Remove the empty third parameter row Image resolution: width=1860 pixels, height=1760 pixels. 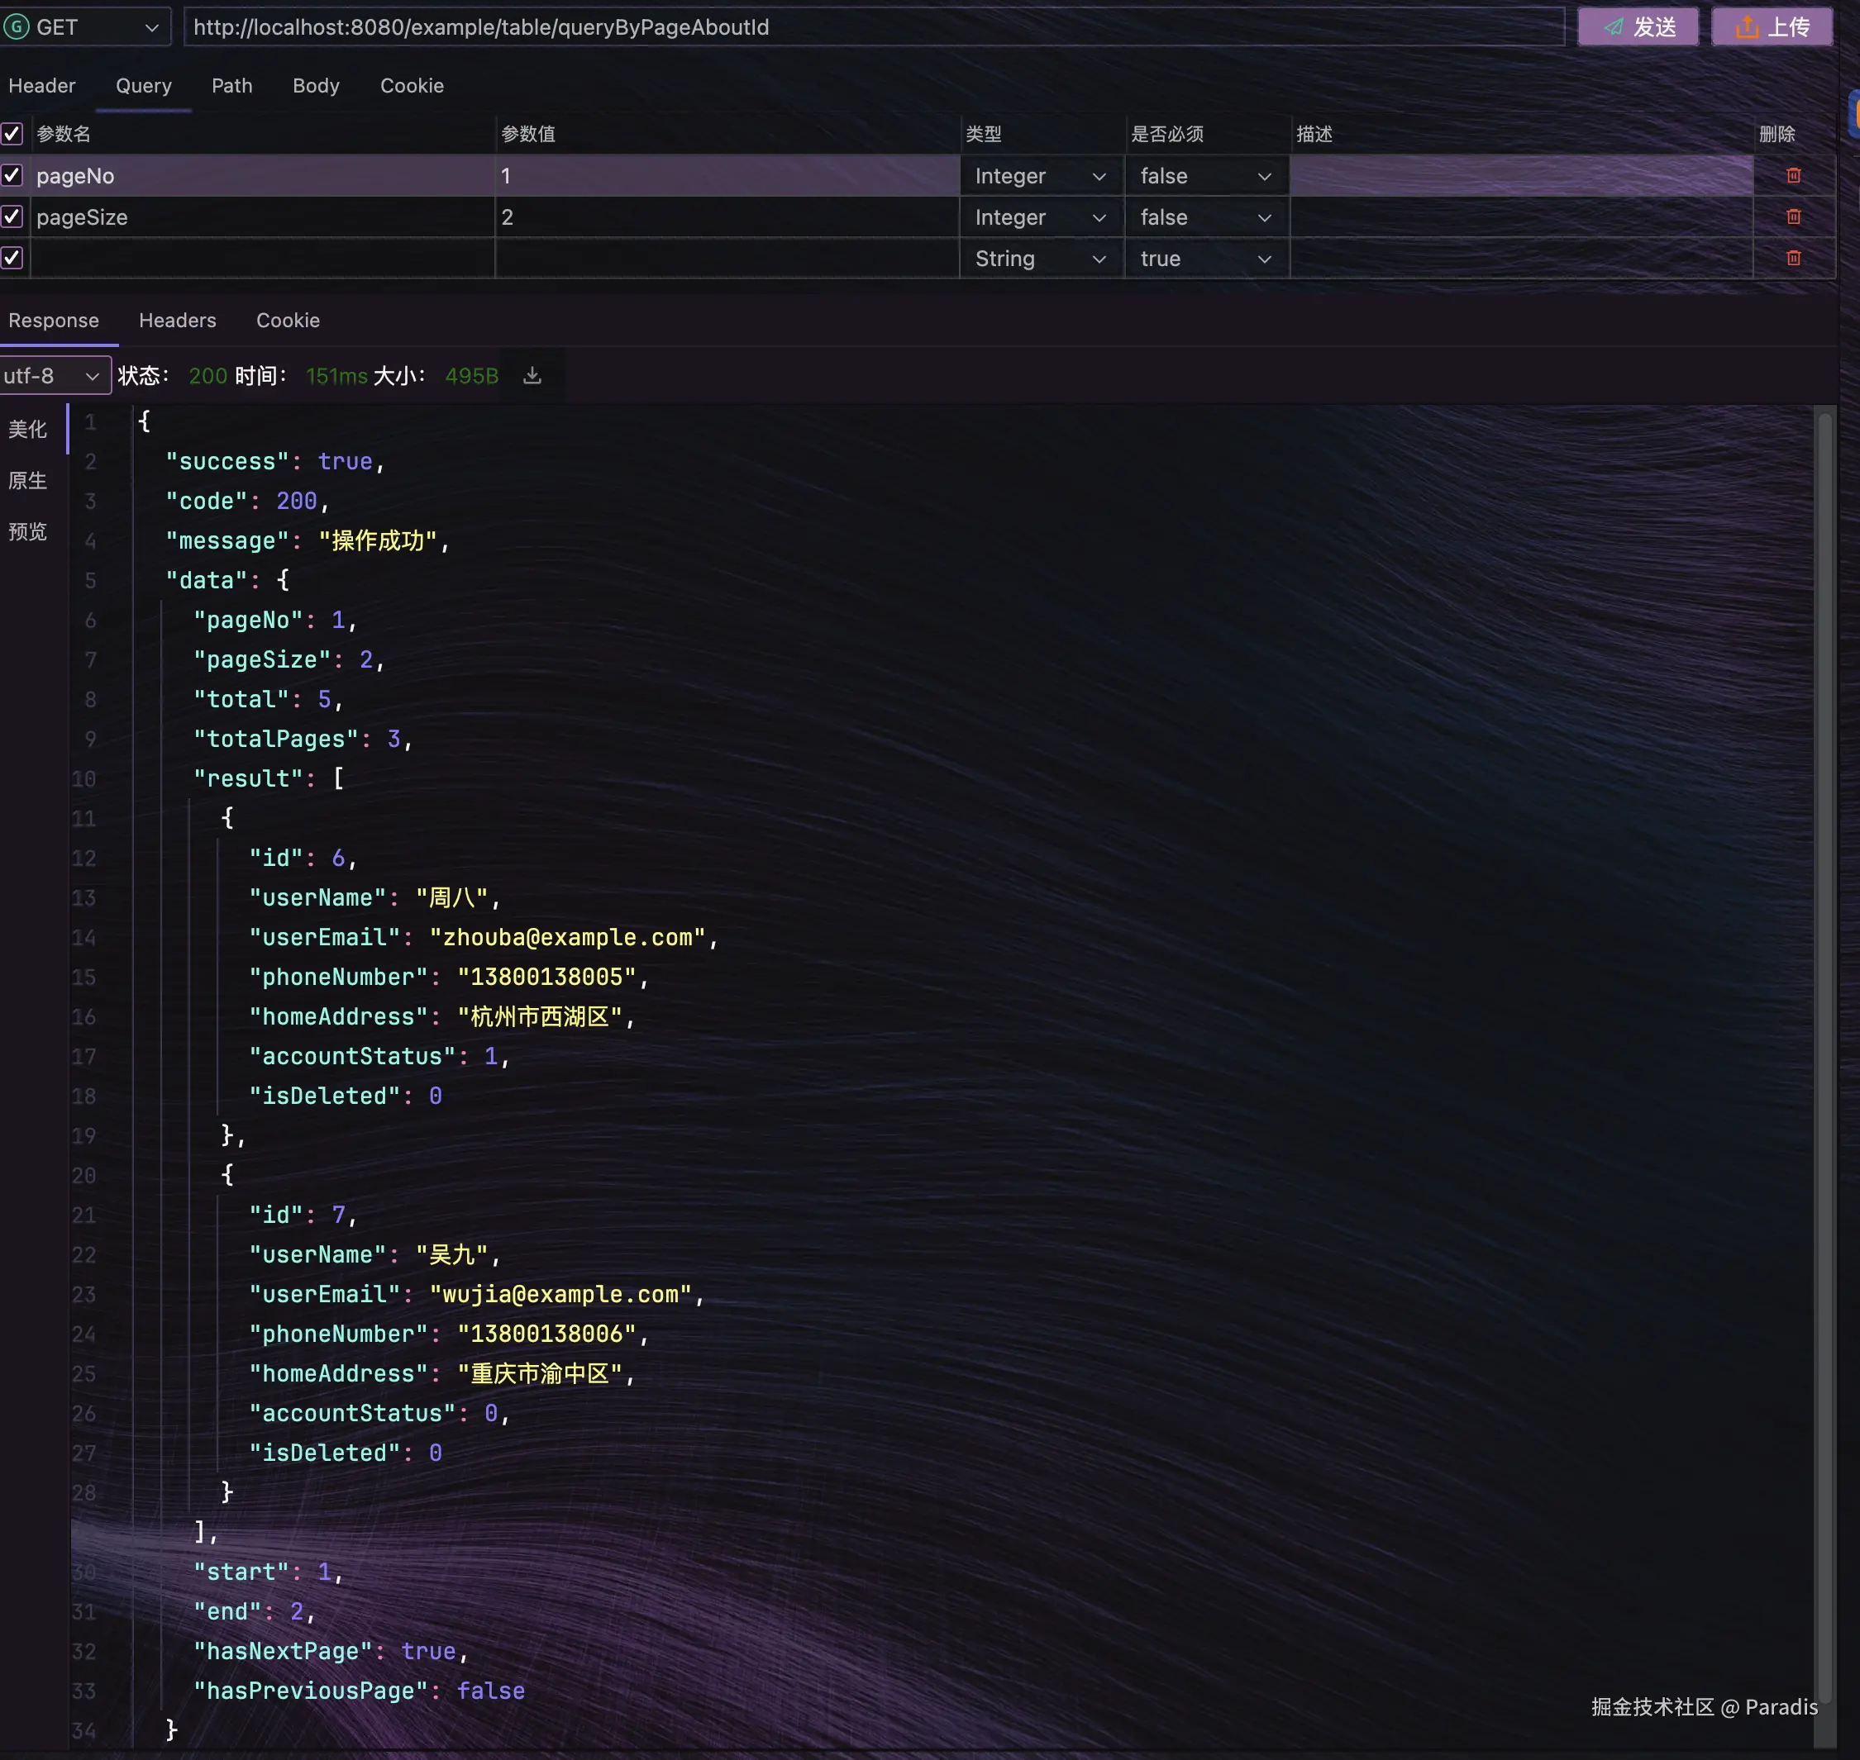pyautogui.click(x=1792, y=258)
